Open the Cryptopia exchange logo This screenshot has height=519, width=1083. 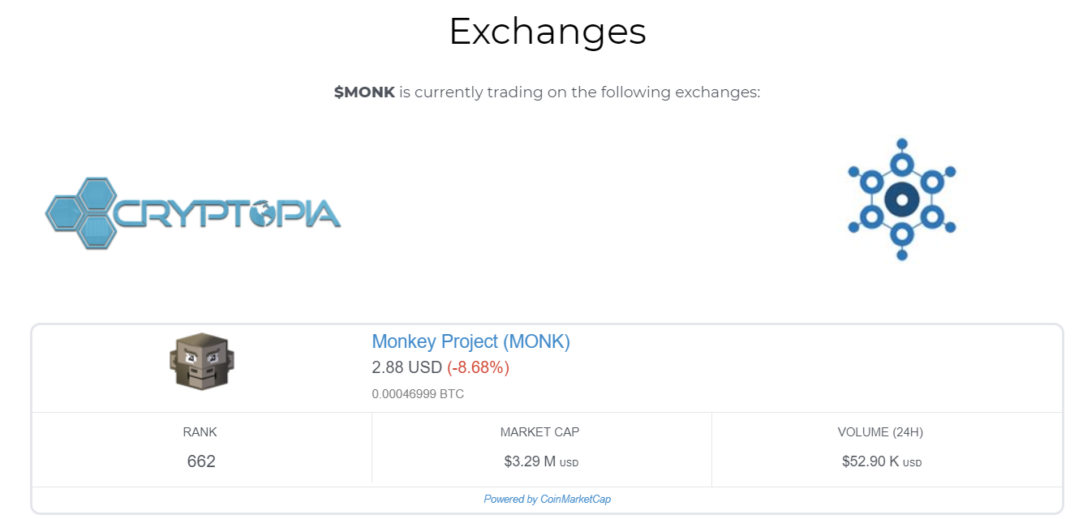click(193, 212)
